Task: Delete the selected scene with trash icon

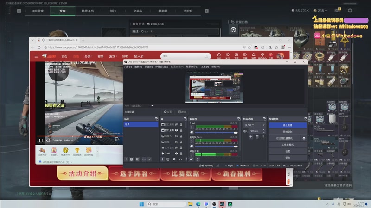Action: point(132,159)
